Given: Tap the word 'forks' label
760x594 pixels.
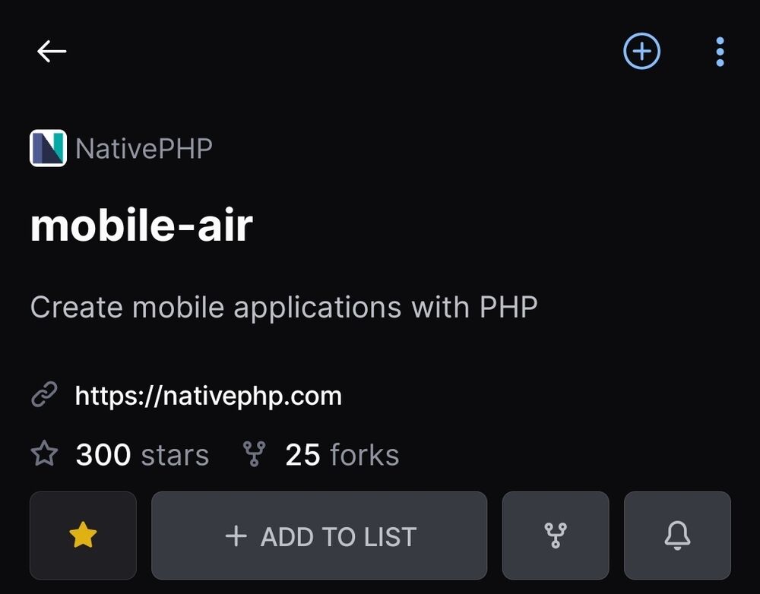Looking at the screenshot, I should 364,456.
